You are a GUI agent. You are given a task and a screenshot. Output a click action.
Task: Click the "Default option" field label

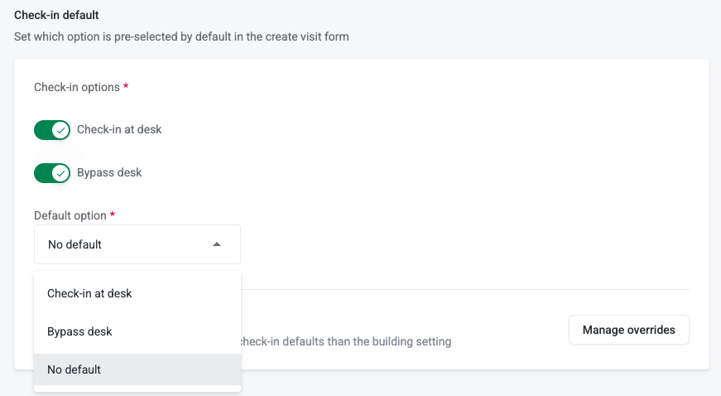tap(70, 215)
